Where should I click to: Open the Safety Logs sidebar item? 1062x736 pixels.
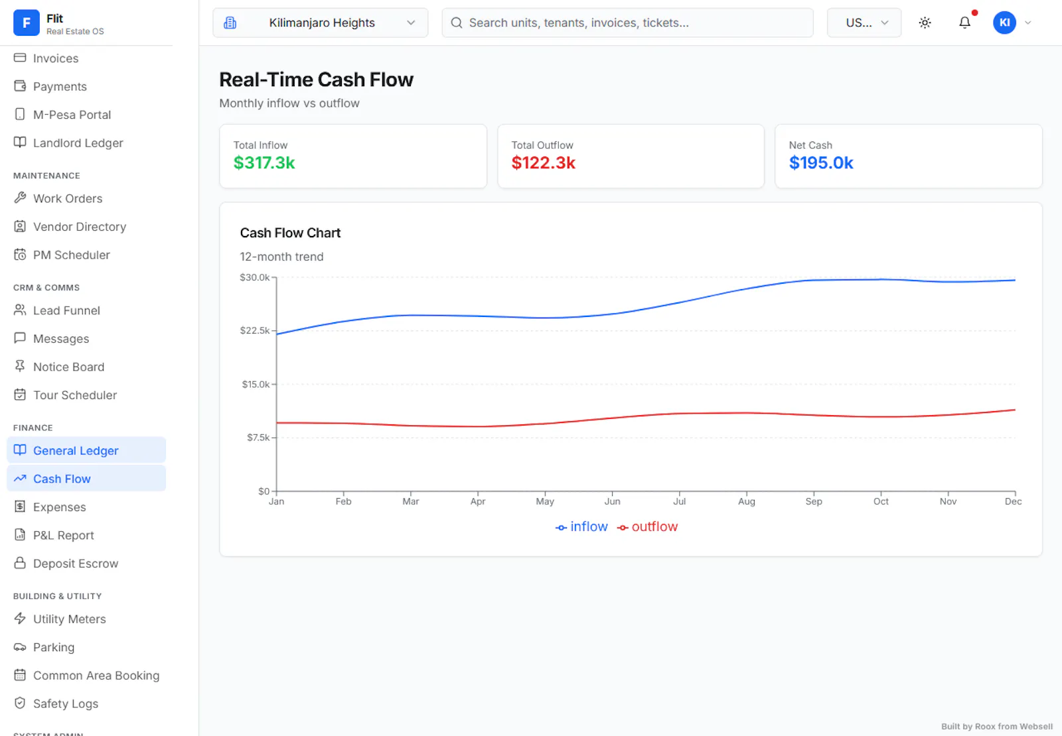[x=86, y=704]
